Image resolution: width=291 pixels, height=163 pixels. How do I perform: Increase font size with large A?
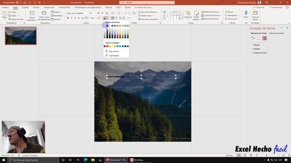click(99, 13)
